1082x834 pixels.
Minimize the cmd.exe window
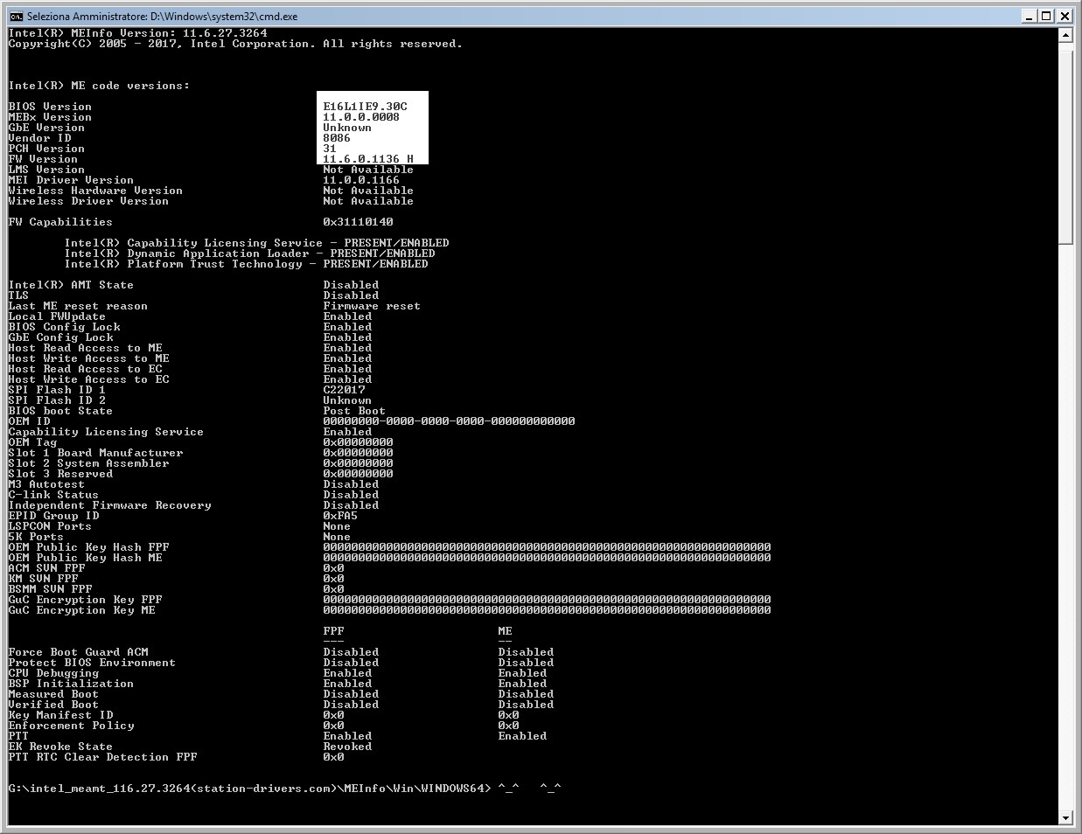[x=1029, y=16]
